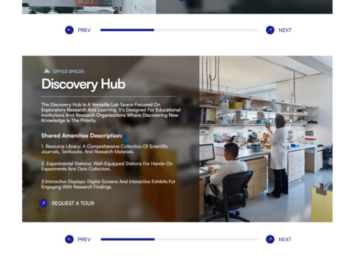Screen dimensions: 349x261
Task: Click the lower carousel progress bar
Action: (180, 239)
